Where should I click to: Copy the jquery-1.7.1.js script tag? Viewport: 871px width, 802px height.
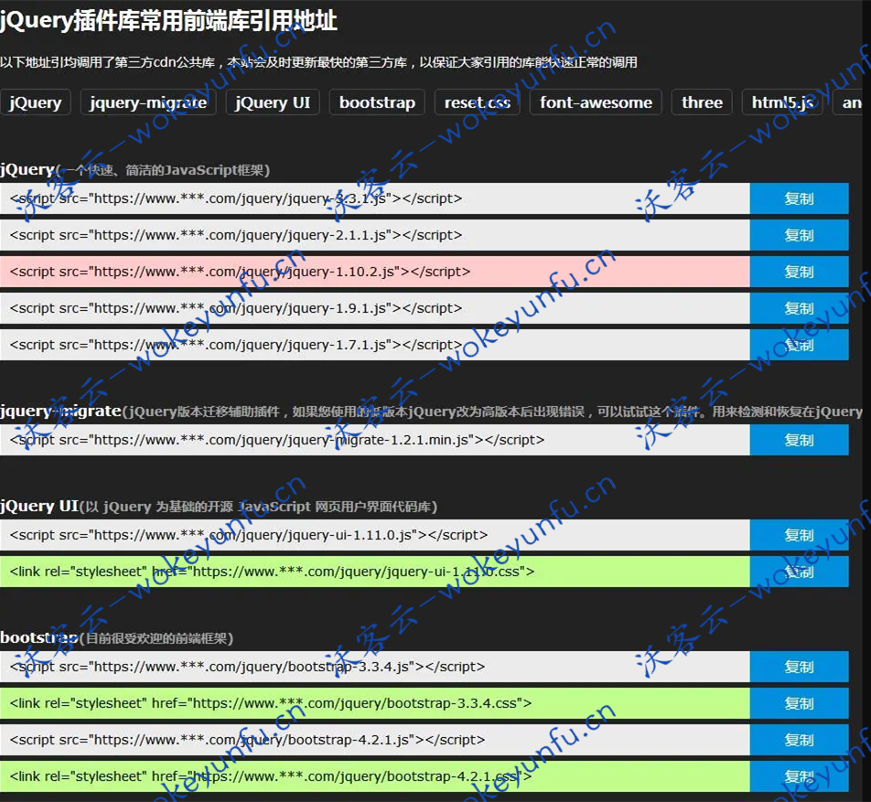(x=799, y=345)
